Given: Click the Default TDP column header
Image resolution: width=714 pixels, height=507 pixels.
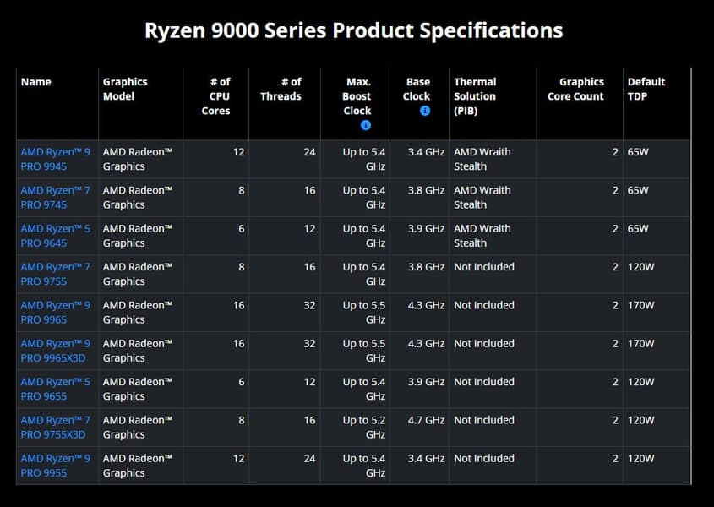Looking at the screenshot, I should point(646,89).
